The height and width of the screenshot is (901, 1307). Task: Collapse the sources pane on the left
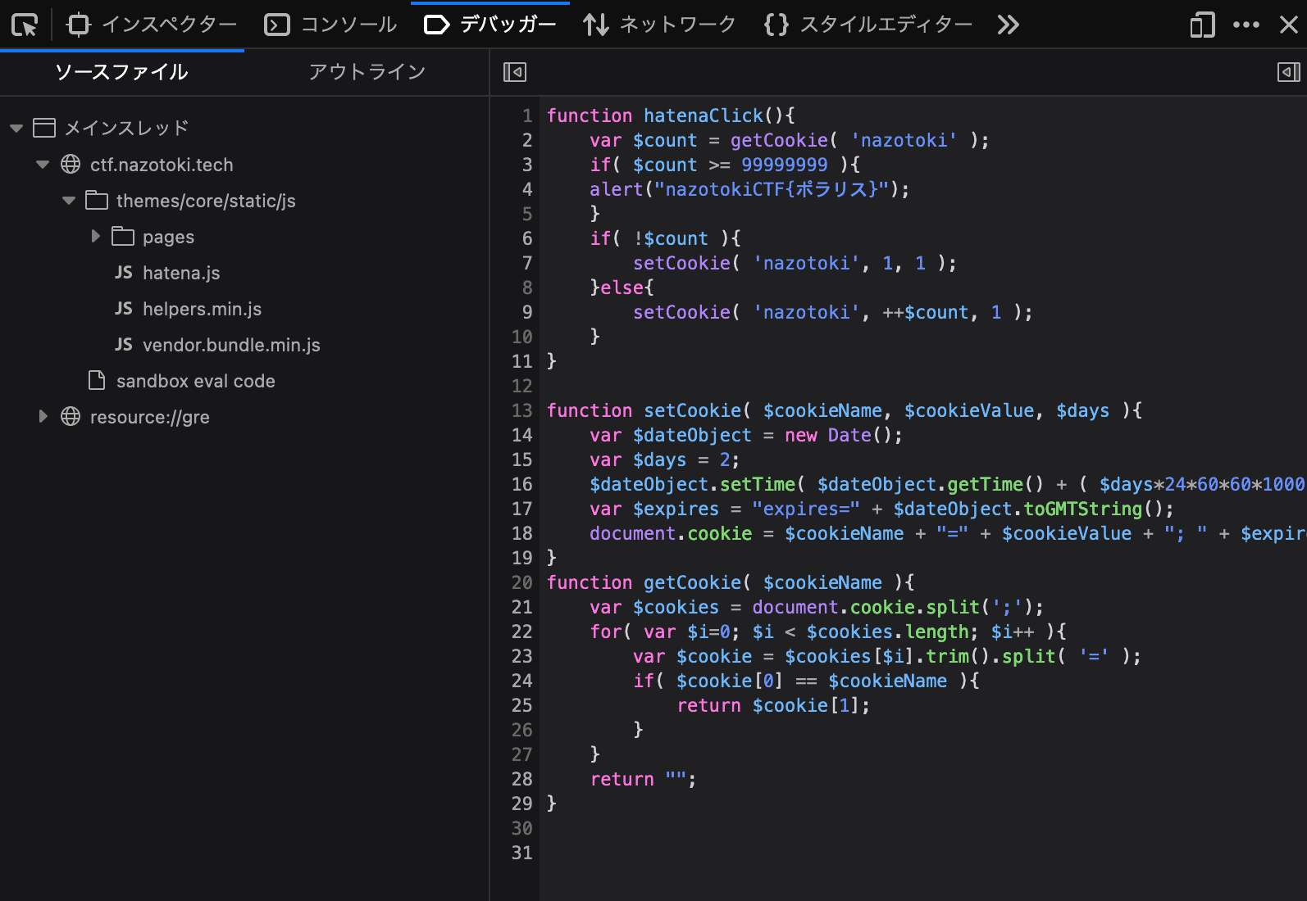click(x=514, y=73)
